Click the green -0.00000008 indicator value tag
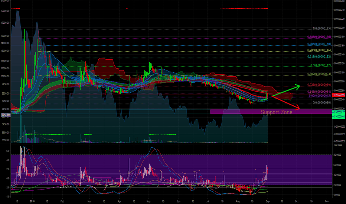Screen dimensions: 346x204 coord(339,116)
